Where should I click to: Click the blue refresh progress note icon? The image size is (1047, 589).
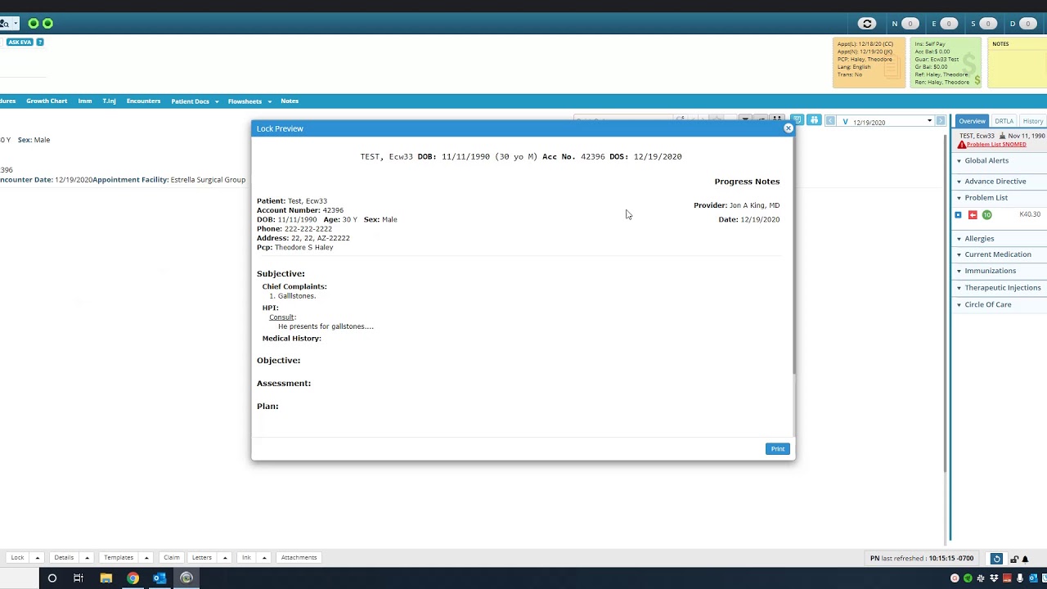click(x=996, y=559)
